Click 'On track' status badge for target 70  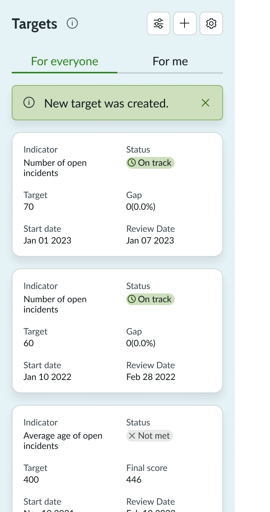(150, 163)
